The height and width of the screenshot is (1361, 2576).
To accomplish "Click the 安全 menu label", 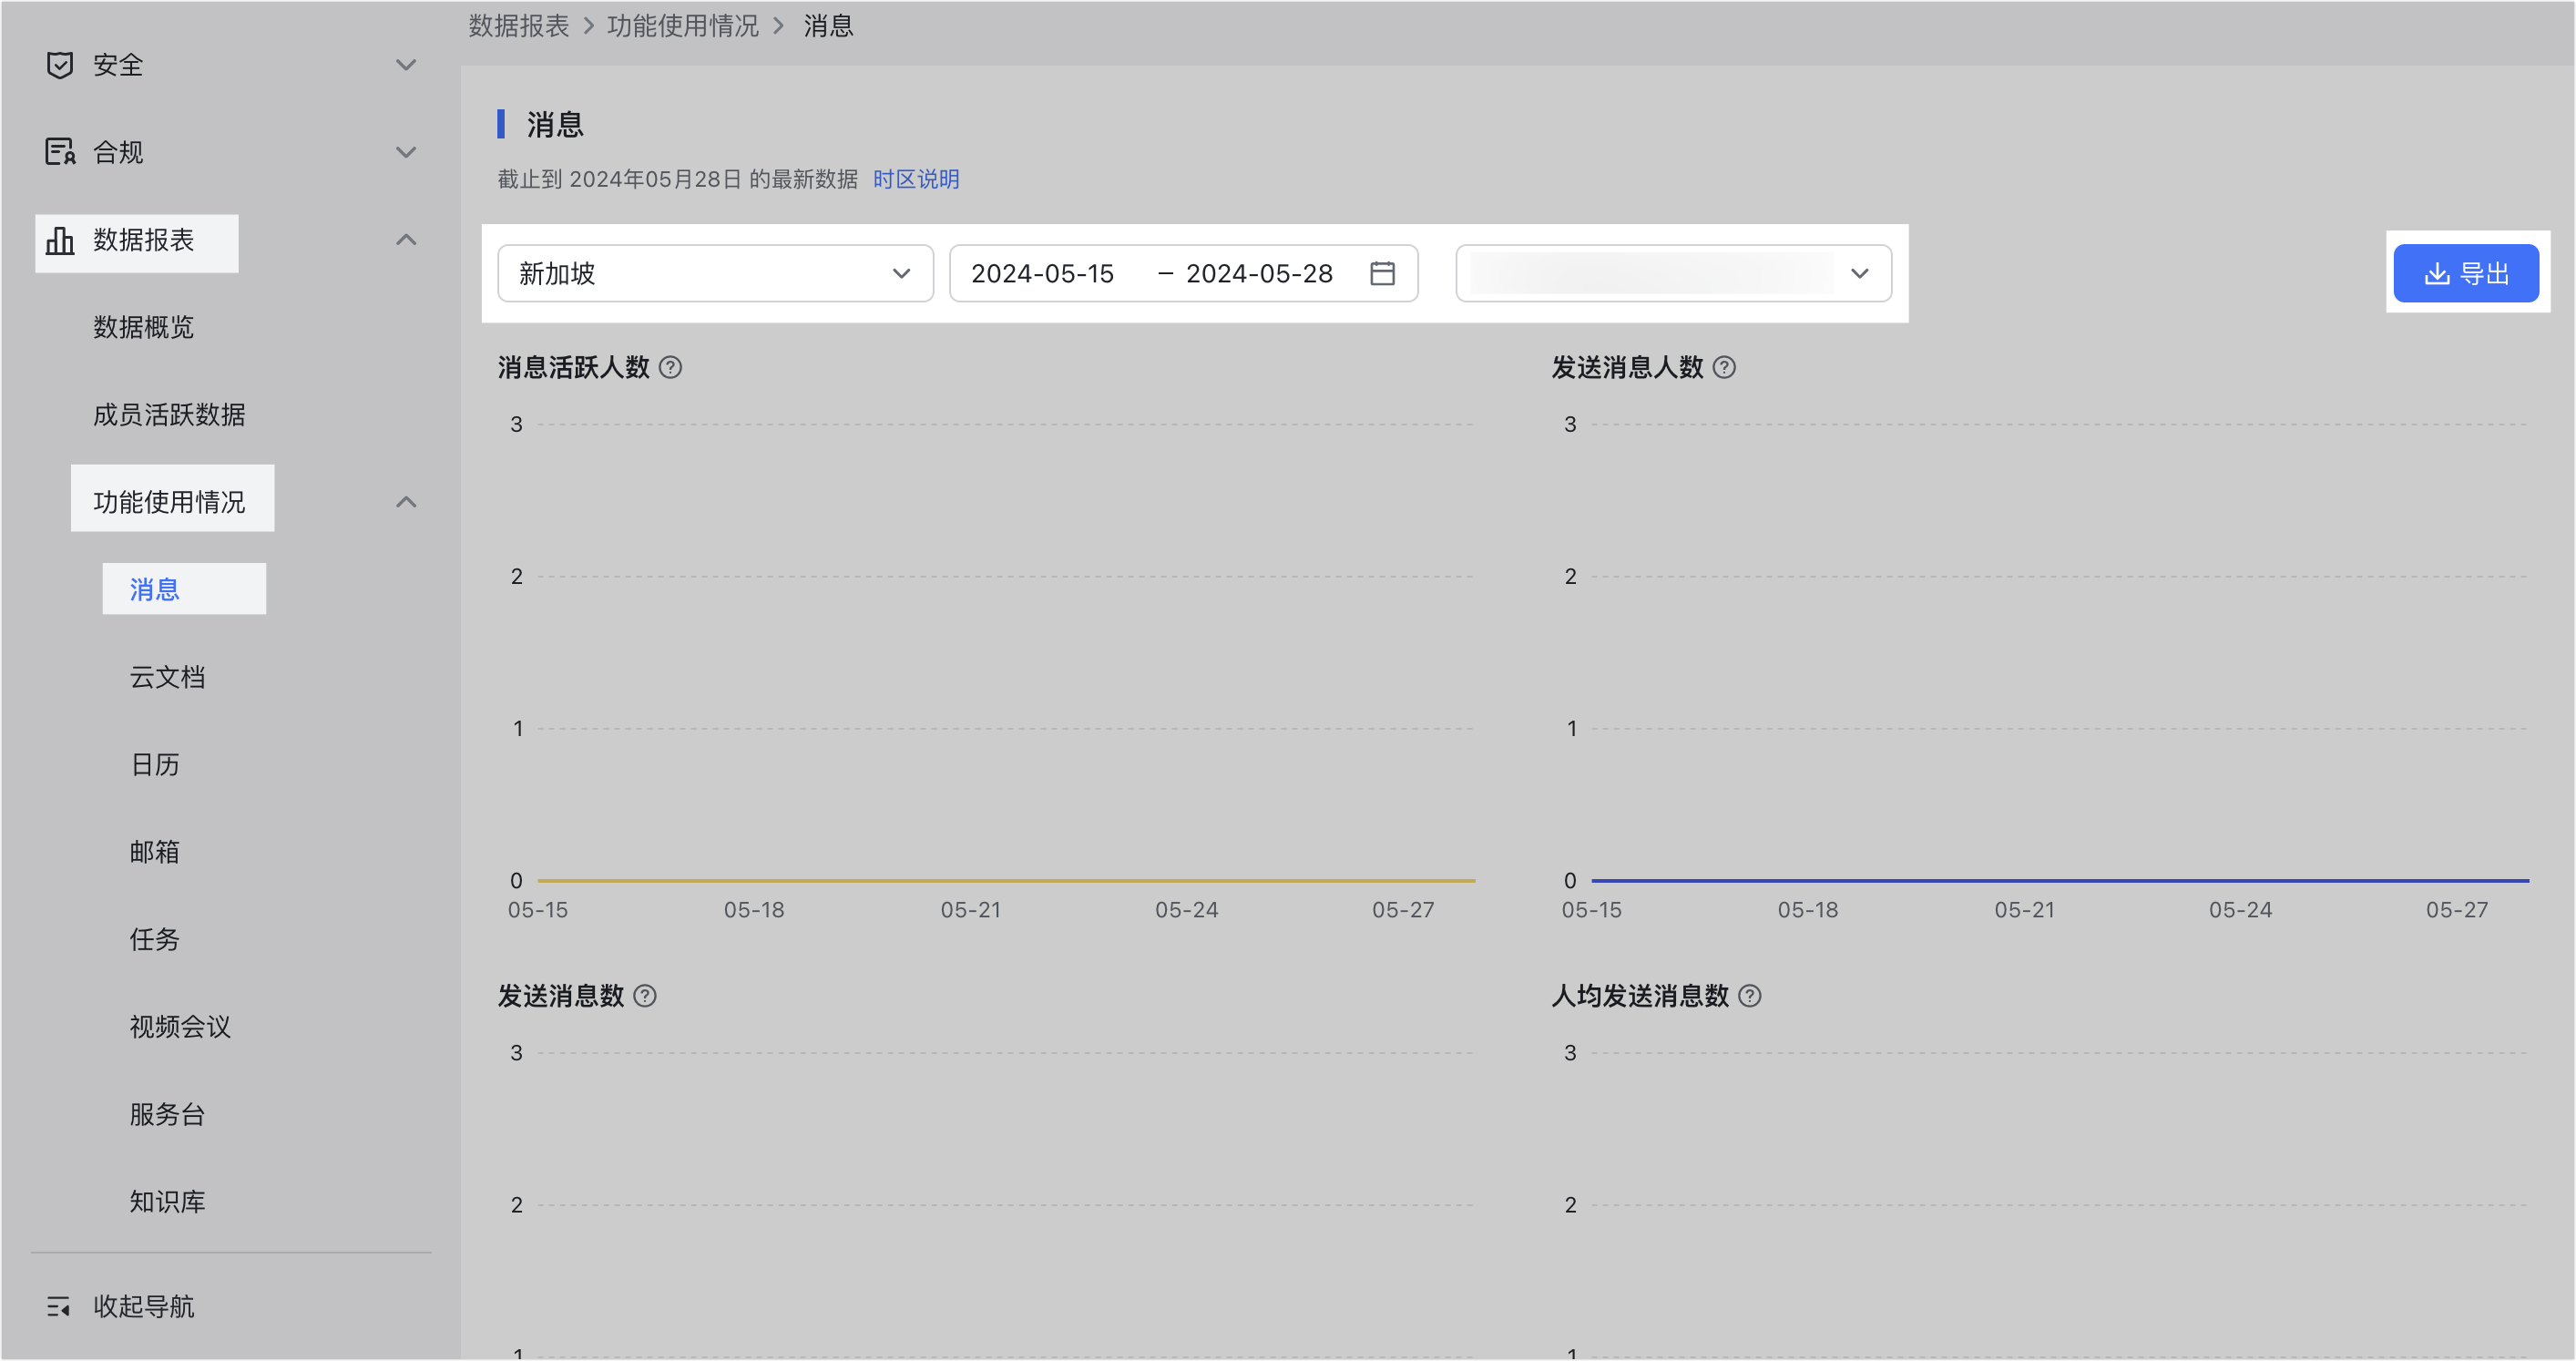I will coord(118,65).
